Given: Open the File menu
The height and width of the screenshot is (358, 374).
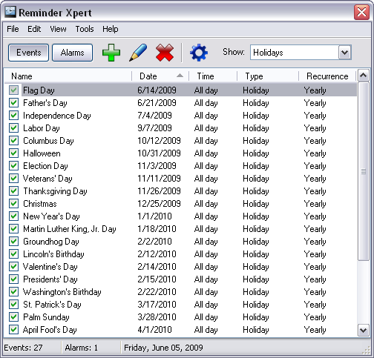Looking at the screenshot, I should [13, 29].
